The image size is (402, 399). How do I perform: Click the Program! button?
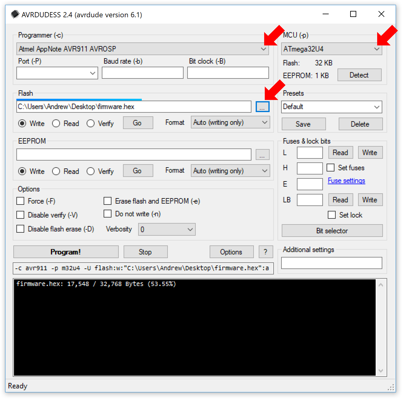(x=66, y=252)
